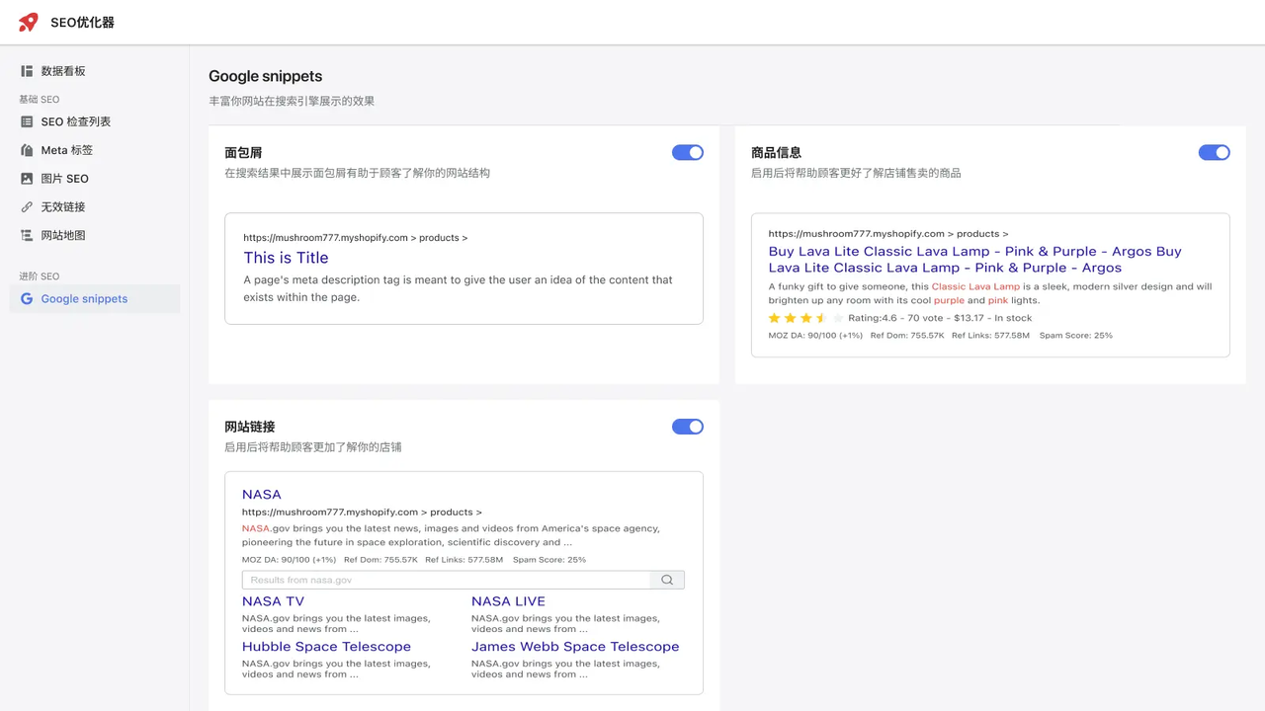This screenshot has height=711, width=1265.
Task: Click the SEO 检查列表 list icon
Action: tap(27, 121)
